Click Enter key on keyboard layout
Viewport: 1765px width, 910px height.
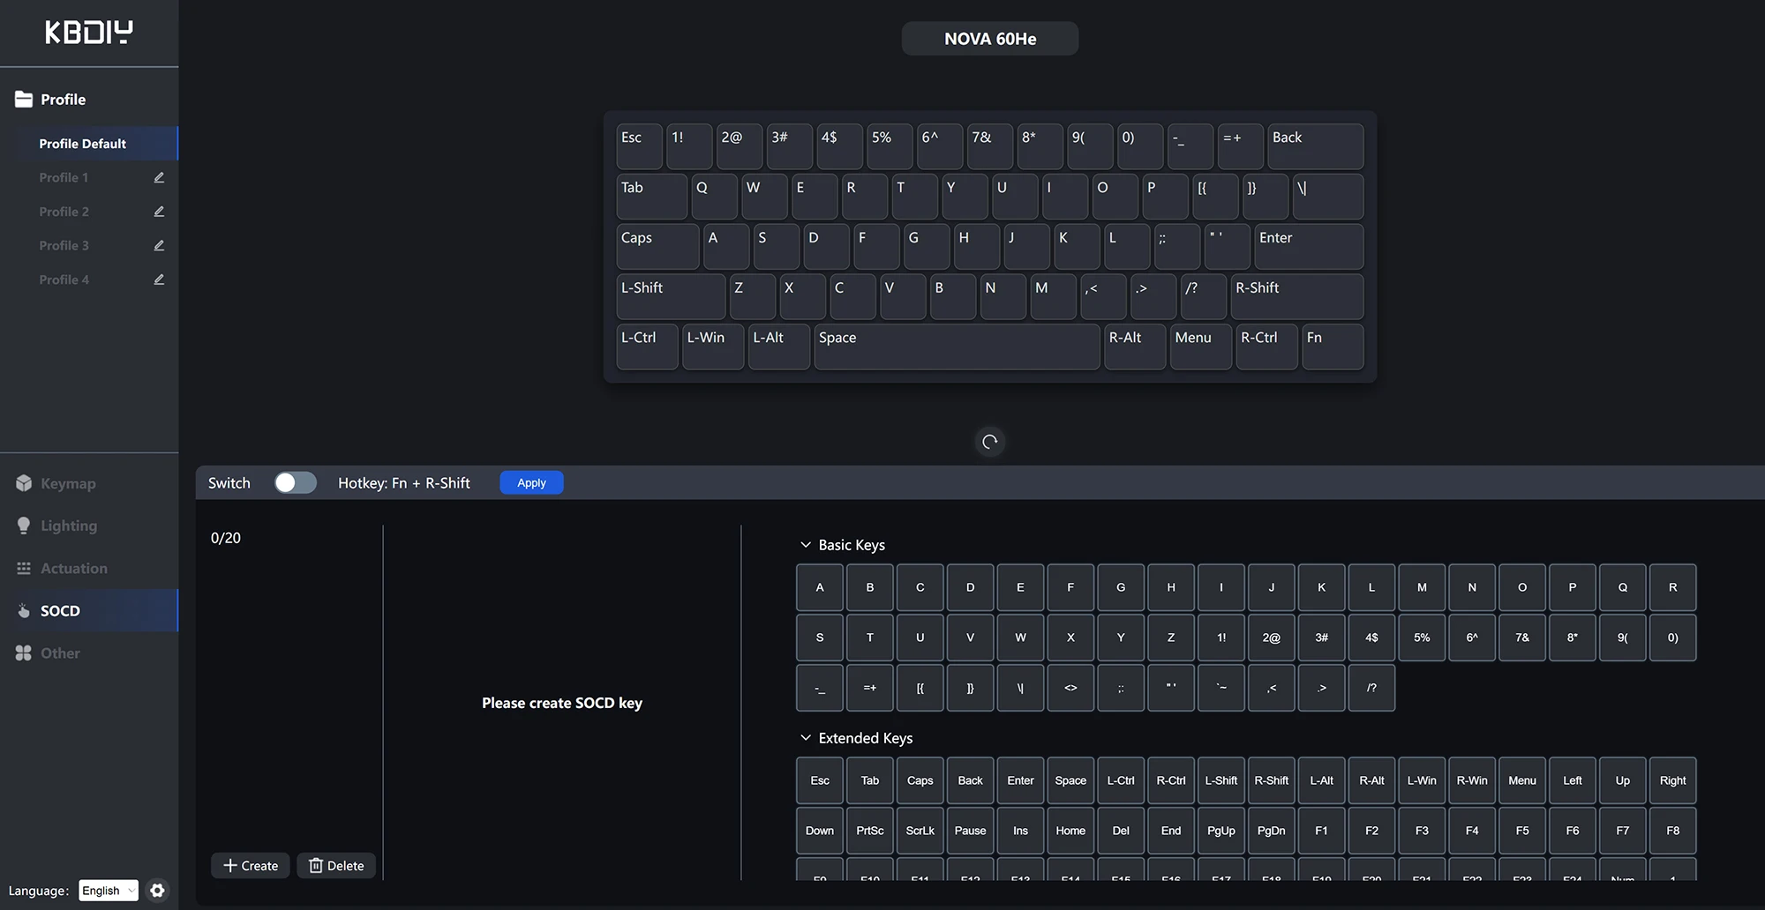[1309, 246]
